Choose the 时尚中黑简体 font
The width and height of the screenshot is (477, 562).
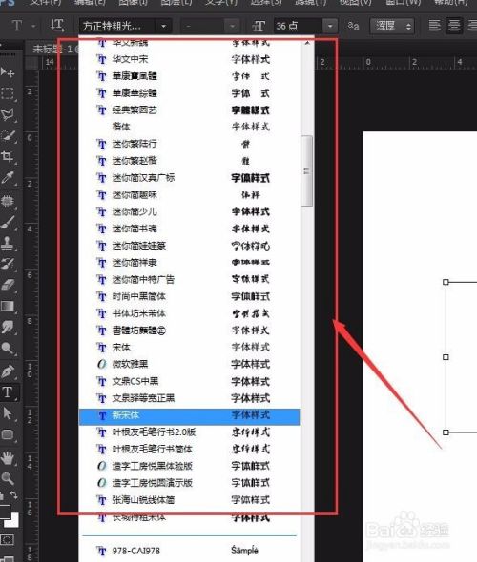(189, 296)
